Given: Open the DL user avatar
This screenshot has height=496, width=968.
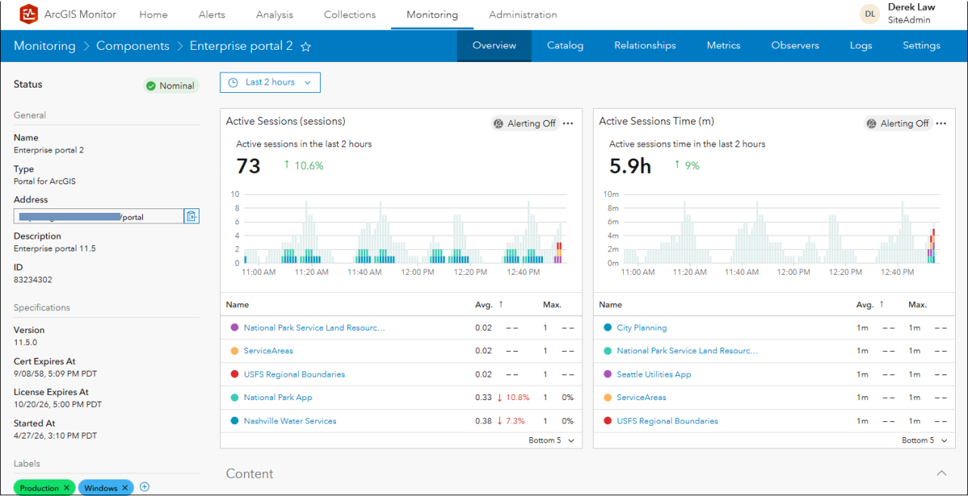Looking at the screenshot, I should [x=870, y=14].
